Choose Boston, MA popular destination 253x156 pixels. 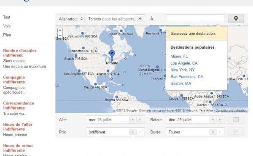pyautogui.click(x=181, y=83)
